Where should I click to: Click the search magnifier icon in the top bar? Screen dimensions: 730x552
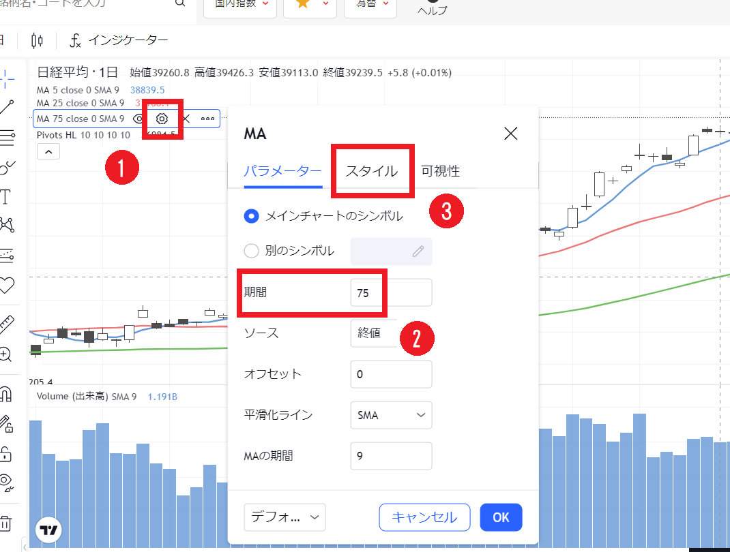[x=180, y=3]
